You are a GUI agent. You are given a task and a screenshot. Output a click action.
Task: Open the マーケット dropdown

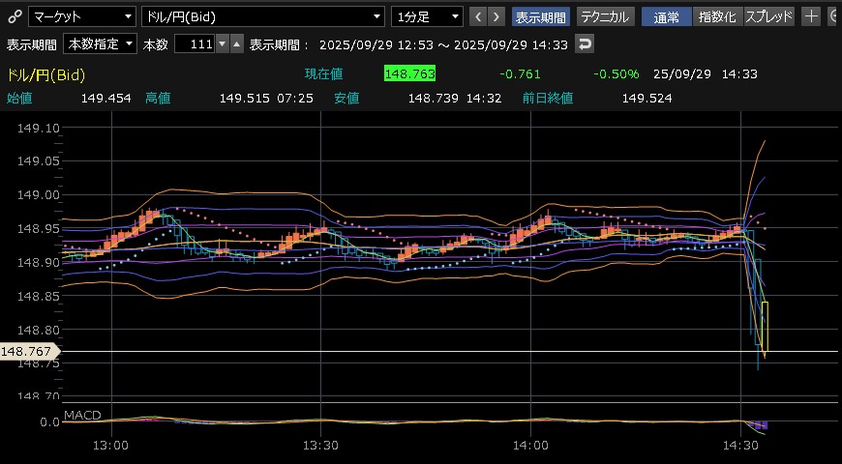[82, 16]
